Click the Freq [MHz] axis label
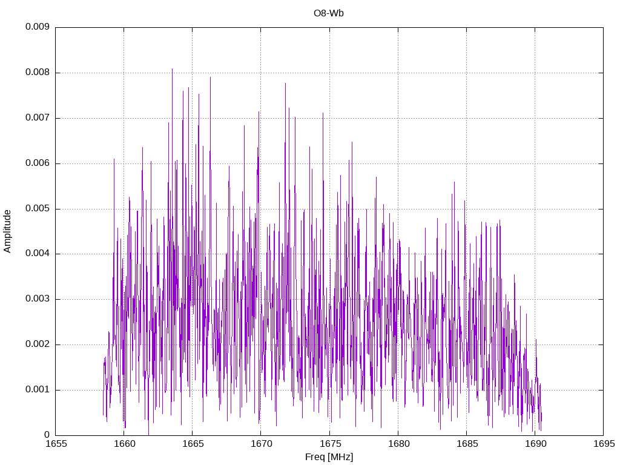Viewport: 620px width, 465px height. click(x=329, y=457)
